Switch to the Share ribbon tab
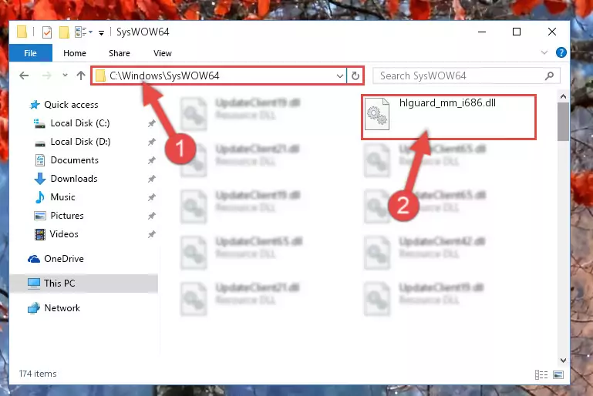This screenshot has width=593, height=396. click(119, 53)
